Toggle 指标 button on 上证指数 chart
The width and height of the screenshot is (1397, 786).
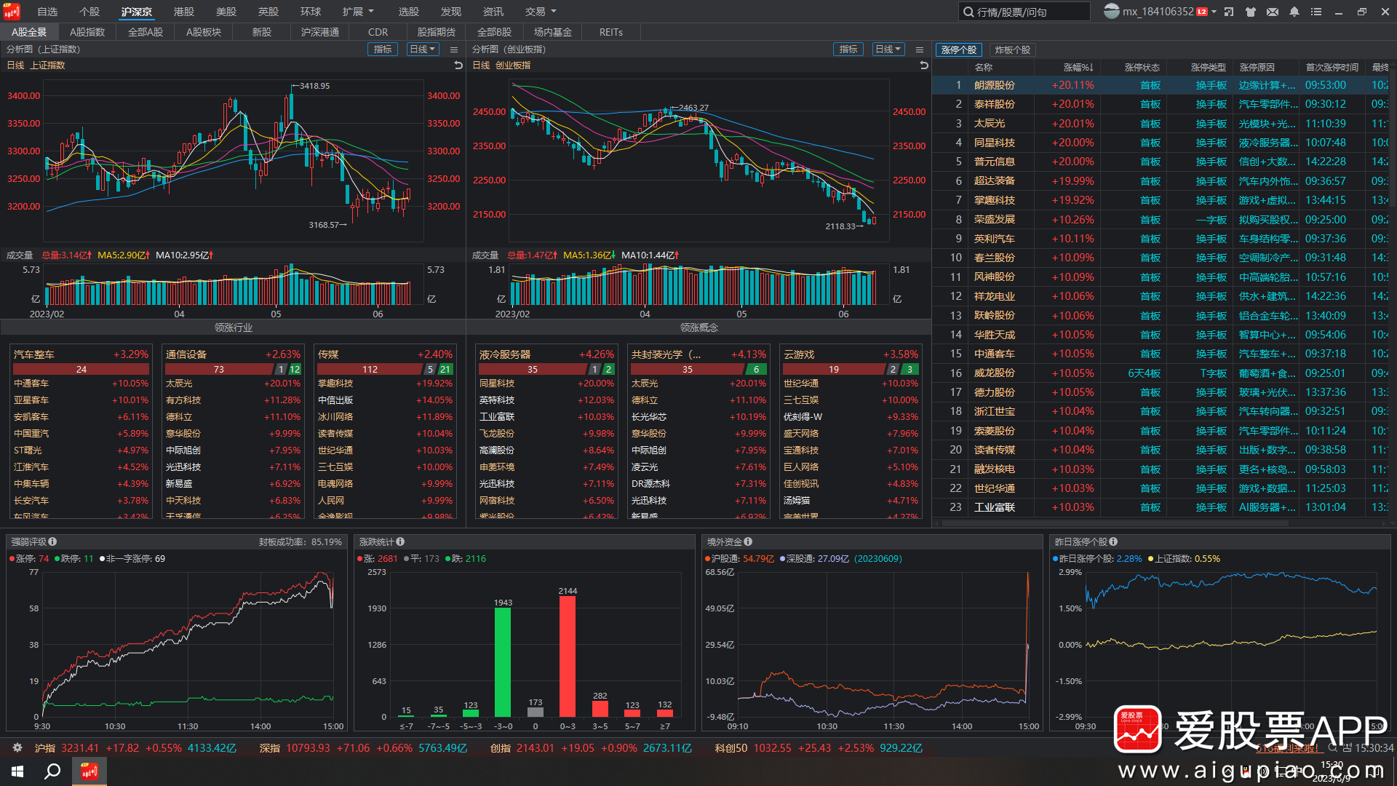[383, 49]
